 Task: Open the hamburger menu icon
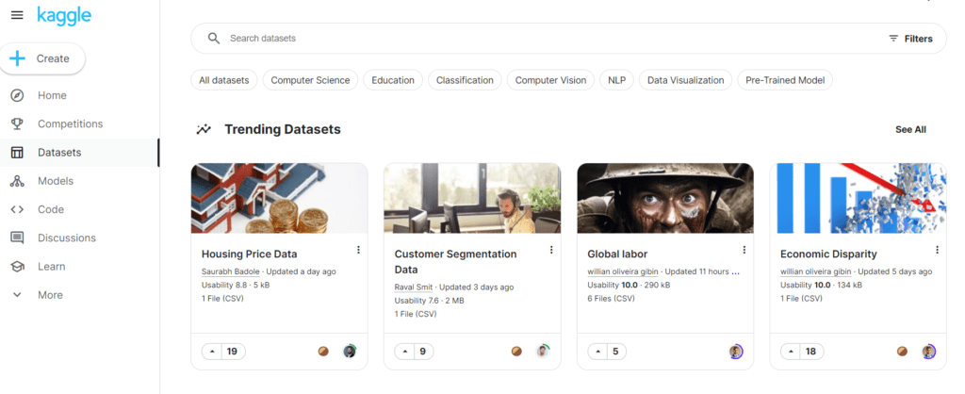tap(17, 15)
